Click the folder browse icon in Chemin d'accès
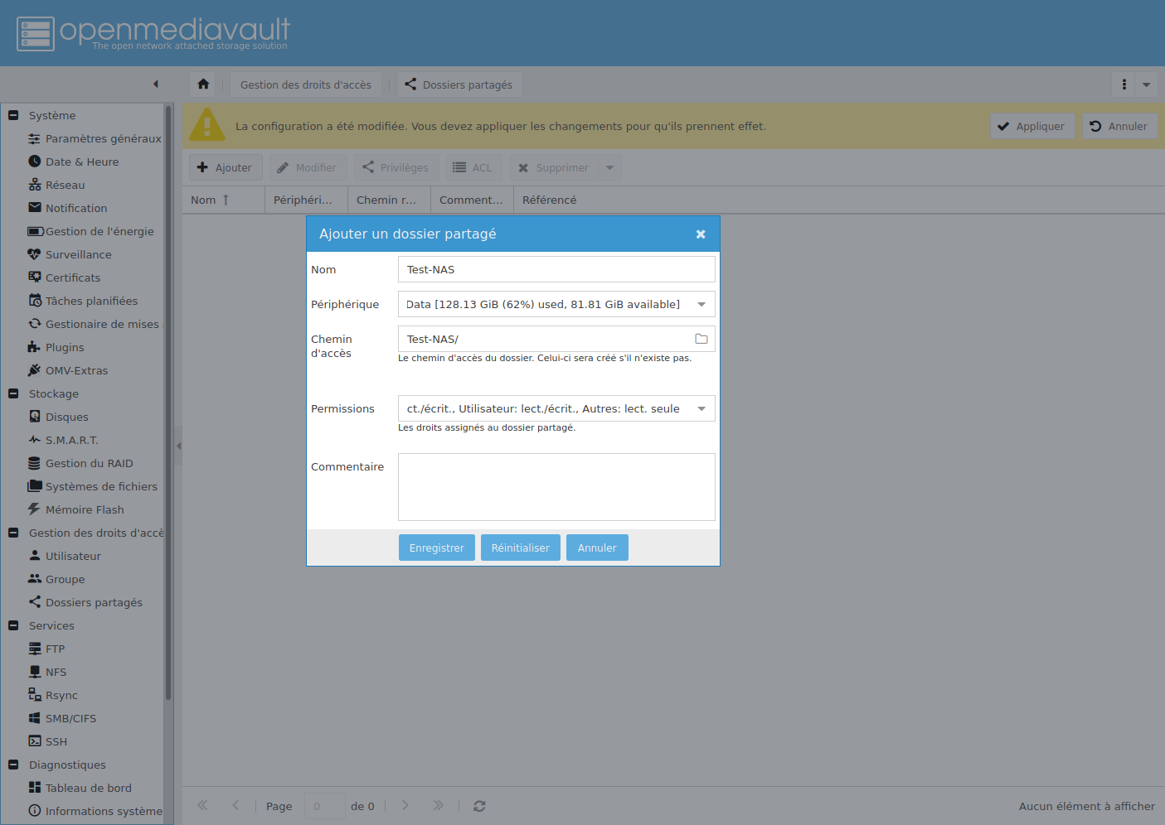1165x825 pixels. click(701, 339)
